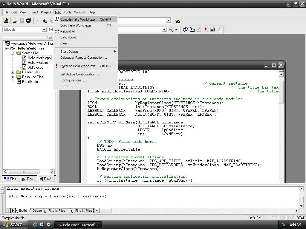Choose Compile Hello World.cpp menu item
This screenshot has width=306, height=229.
click(x=85, y=19)
